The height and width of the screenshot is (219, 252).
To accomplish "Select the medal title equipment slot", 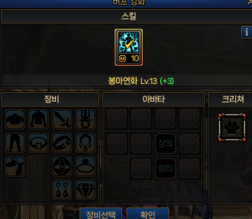I will pos(85,120).
